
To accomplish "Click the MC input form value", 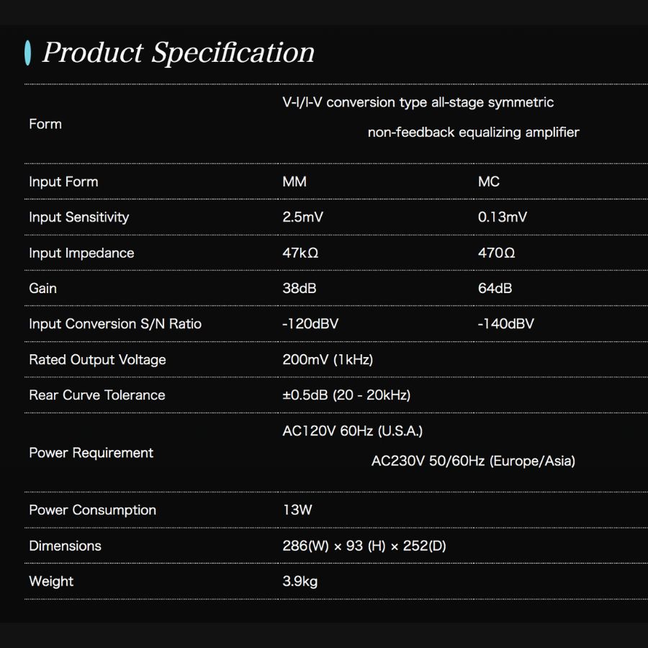I will (x=488, y=181).
